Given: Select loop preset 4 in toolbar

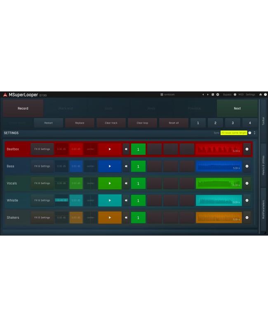Looking at the screenshot, I should click(x=250, y=123).
